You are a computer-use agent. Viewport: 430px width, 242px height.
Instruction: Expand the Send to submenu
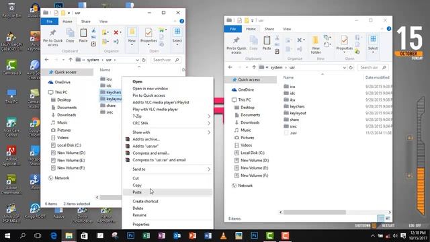167,169
